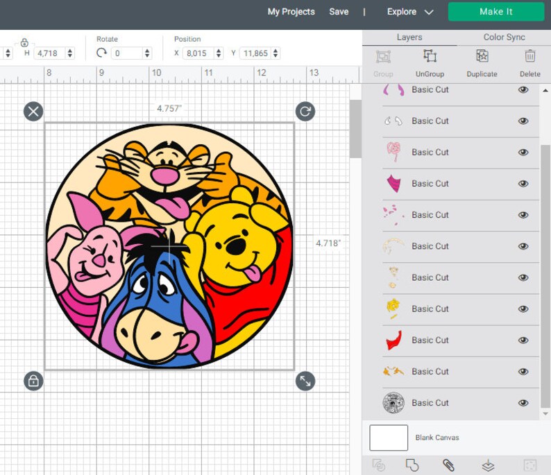Switch to the Layers tab
Image resolution: width=551 pixels, height=475 pixels.
click(409, 37)
